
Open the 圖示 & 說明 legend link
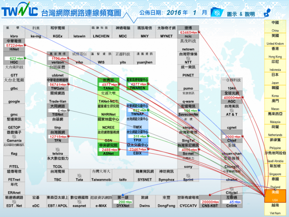[x=241, y=14]
